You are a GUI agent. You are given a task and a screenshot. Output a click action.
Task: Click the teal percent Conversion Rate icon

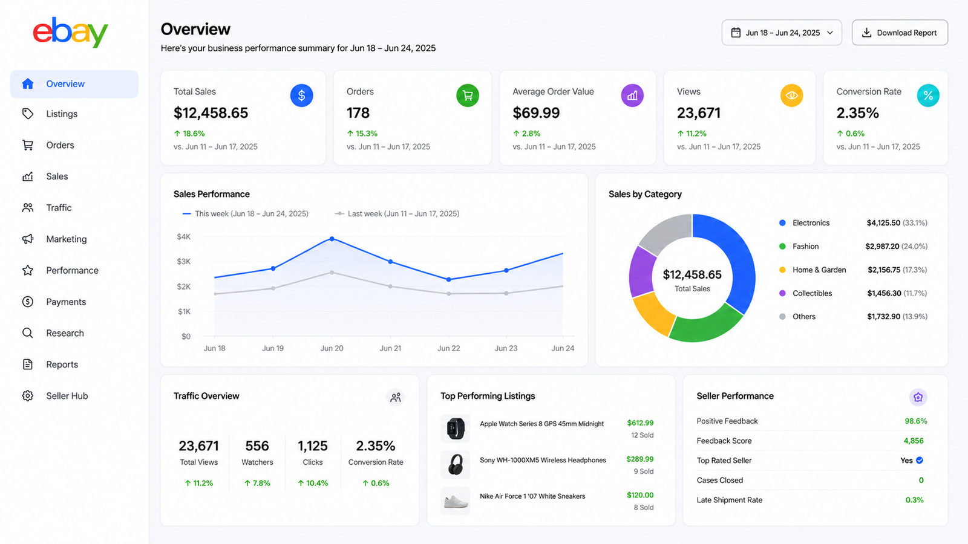point(928,96)
